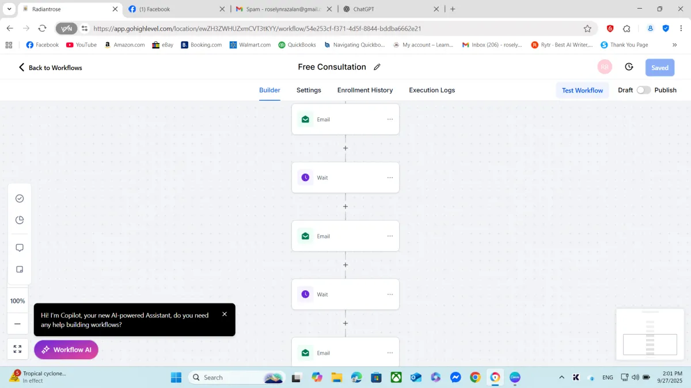The image size is (691, 388).
Task: Switch to the Gmail Spam tab
Action: pyautogui.click(x=283, y=9)
